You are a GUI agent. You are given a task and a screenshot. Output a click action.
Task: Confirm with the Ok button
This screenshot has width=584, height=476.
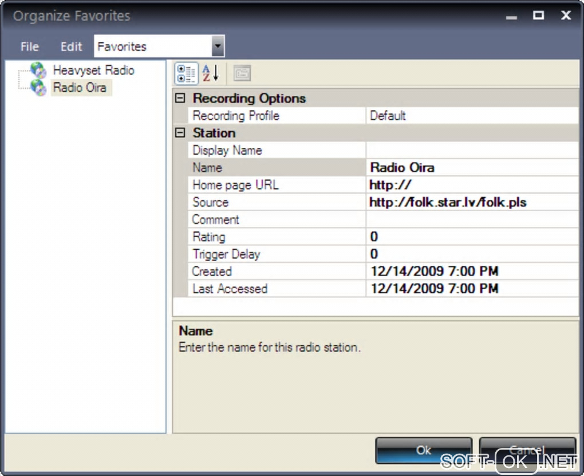pyautogui.click(x=424, y=450)
